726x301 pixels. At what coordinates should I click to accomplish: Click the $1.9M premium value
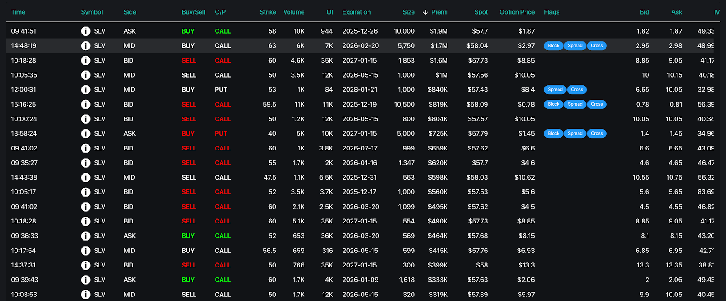[x=439, y=31]
